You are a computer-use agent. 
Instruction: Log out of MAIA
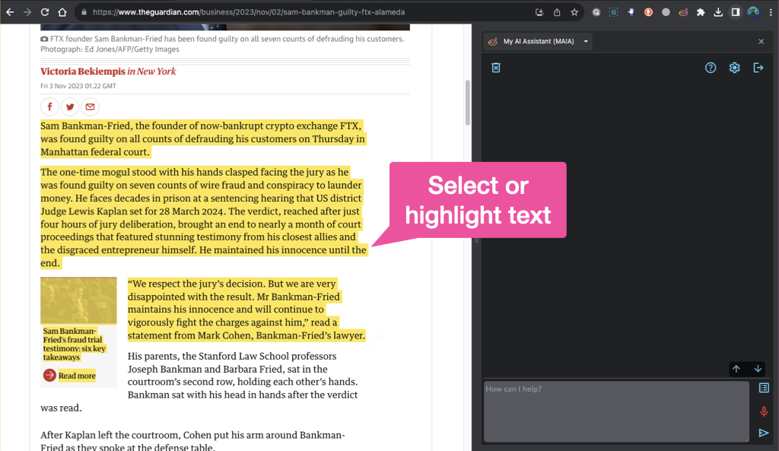[758, 68]
